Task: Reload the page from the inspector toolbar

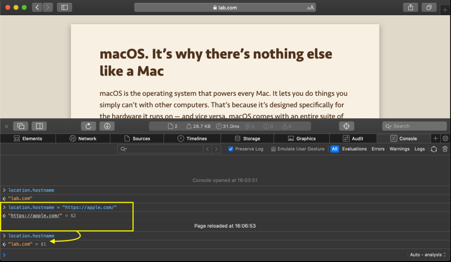Action: pyautogui.click(x=89, y=126)
